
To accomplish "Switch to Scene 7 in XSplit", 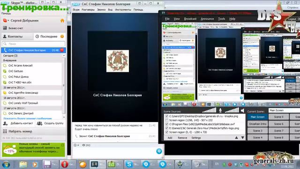I will click(278, 131).
